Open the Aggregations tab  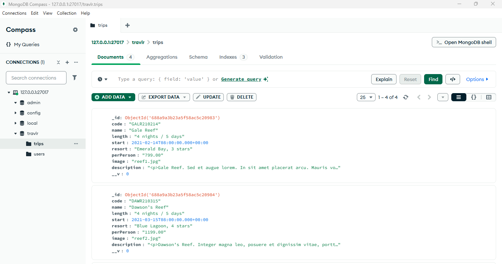(x=162, y=57)
